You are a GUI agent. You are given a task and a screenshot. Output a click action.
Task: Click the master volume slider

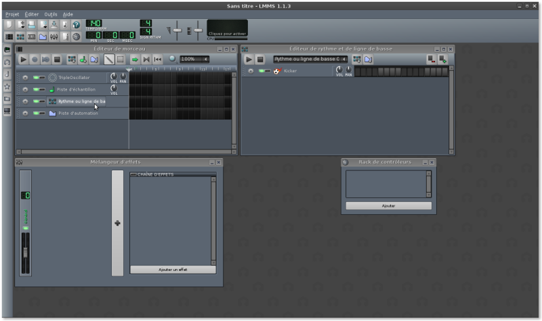[x=178, y=30]
